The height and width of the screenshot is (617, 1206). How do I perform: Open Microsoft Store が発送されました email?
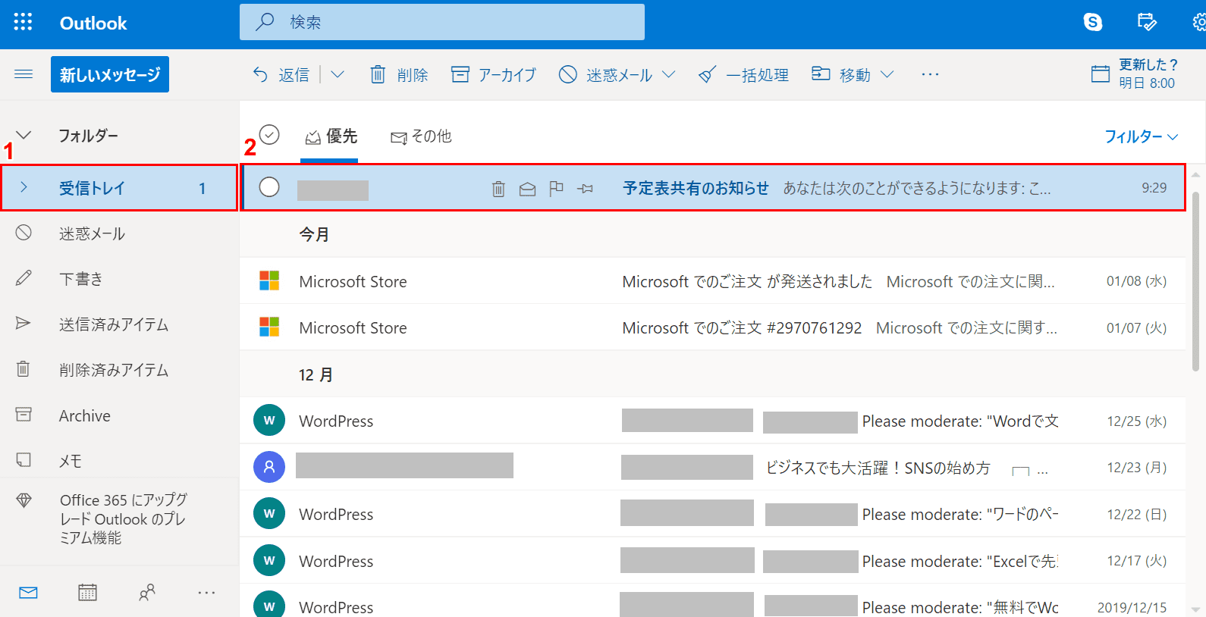713,281
